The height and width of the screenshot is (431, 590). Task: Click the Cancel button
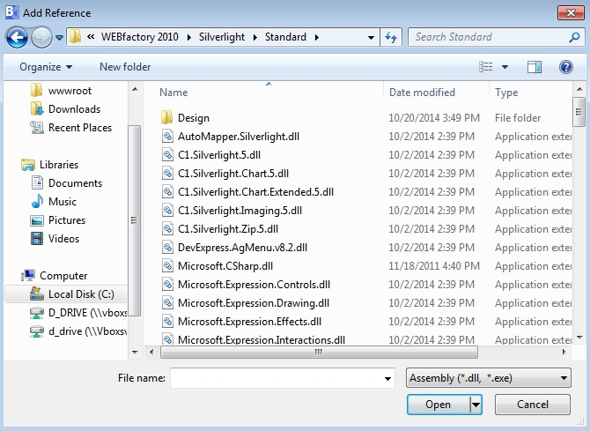(533, 405)
